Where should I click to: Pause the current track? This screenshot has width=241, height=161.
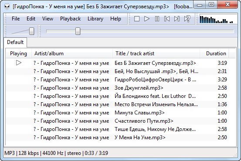click(x=157, y=19)
